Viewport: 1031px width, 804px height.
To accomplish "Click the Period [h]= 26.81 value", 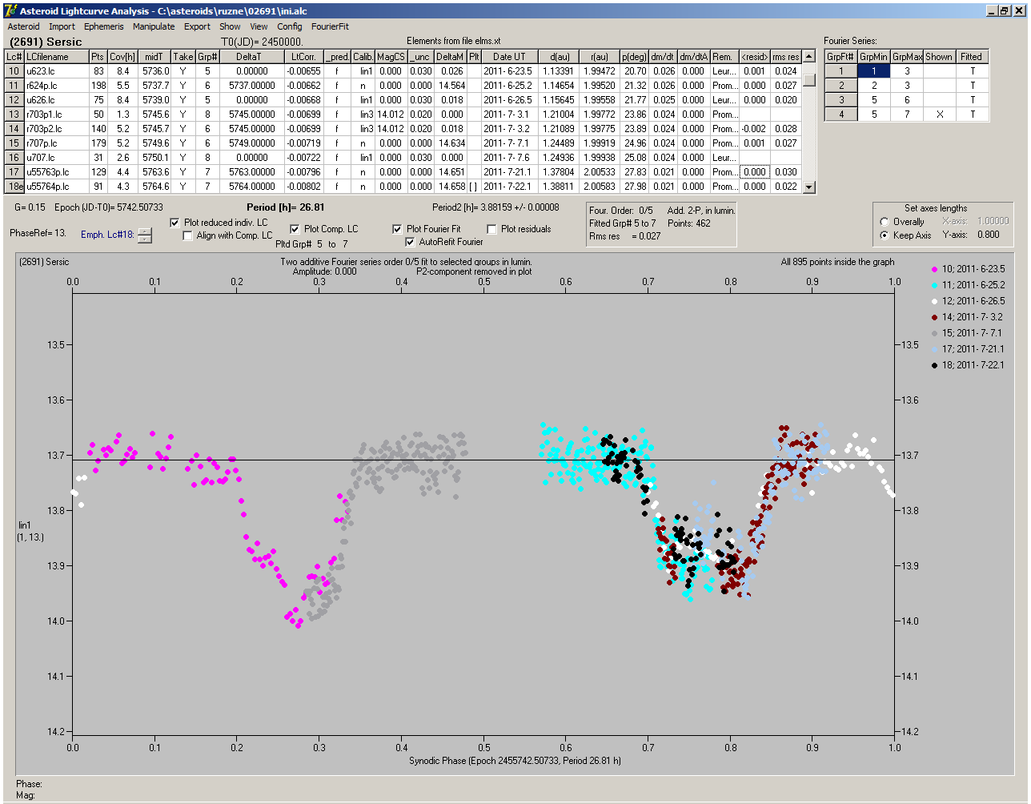I will [x=285, y=207].
